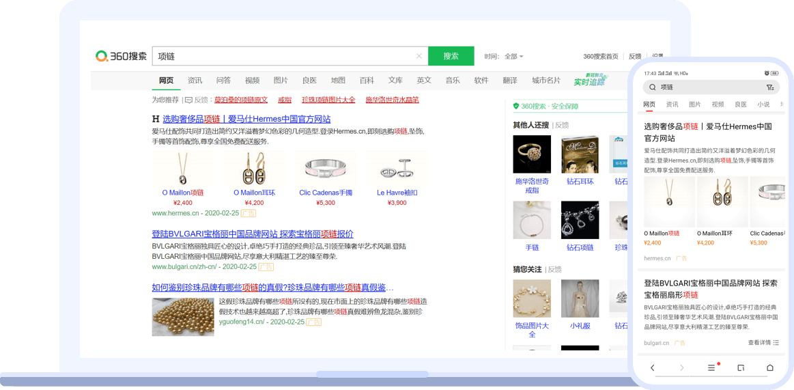Open the 钻石耳环 related search link
The height and width of the screenshot is (390, 794).
point(580,181)
